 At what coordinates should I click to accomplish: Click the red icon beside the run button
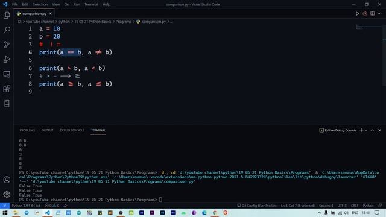tap(365, 14)
